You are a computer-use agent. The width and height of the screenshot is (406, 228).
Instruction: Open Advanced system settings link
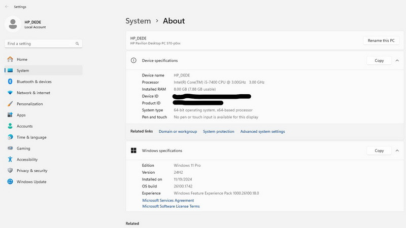click(x=262, y=131)
